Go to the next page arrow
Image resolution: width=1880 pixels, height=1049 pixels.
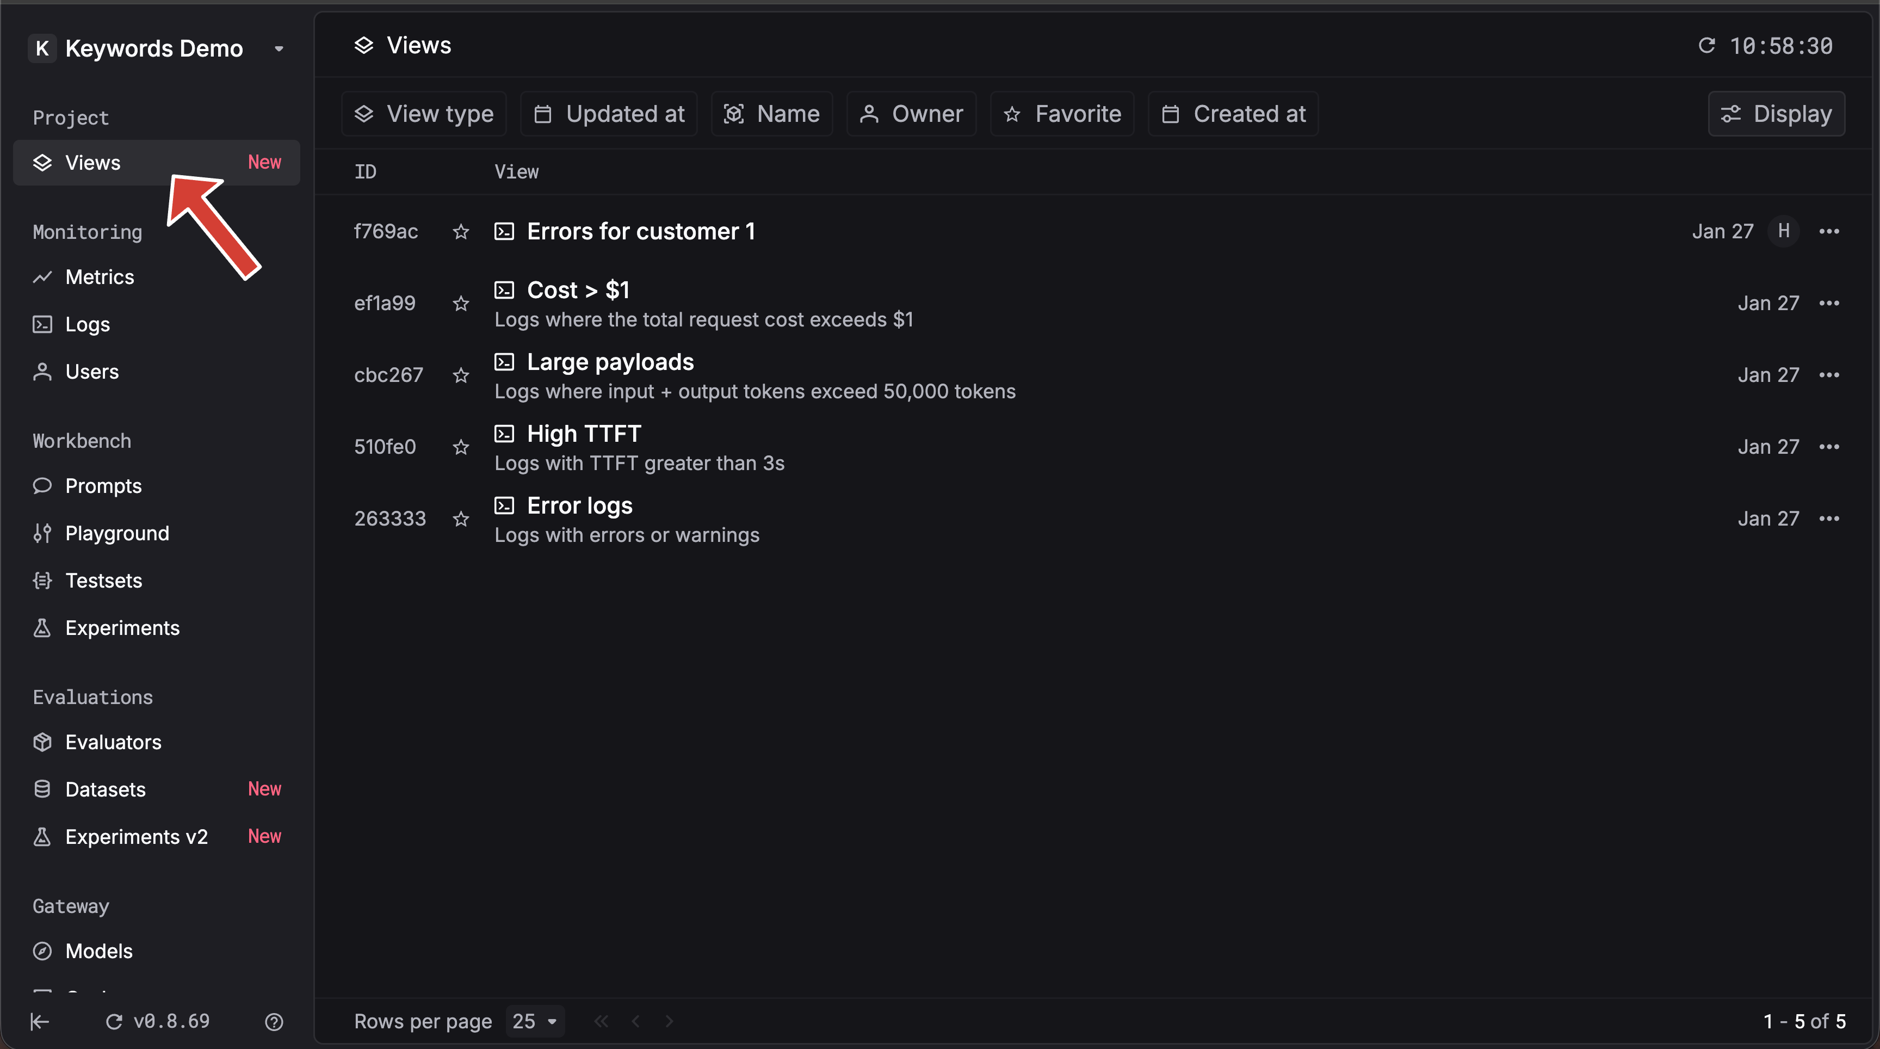coord(669,1021)
